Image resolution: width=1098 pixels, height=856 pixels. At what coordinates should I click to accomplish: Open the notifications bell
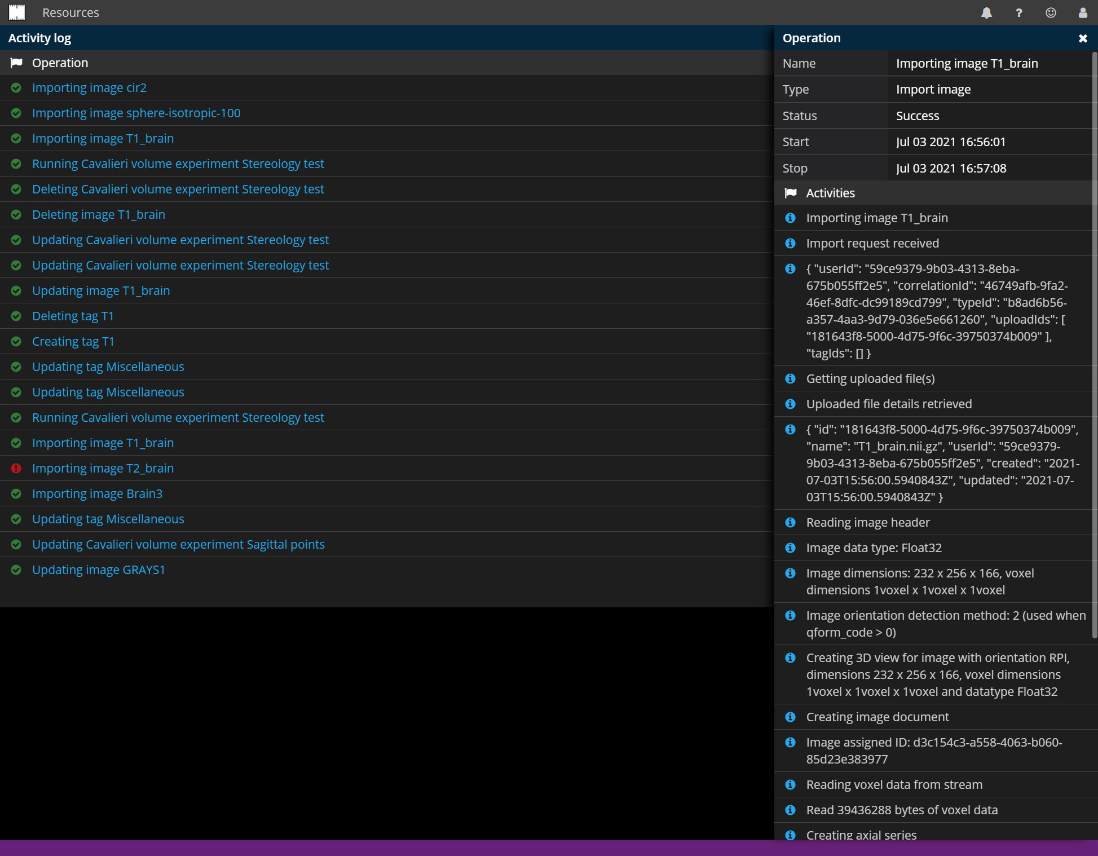tap(986, 12)
